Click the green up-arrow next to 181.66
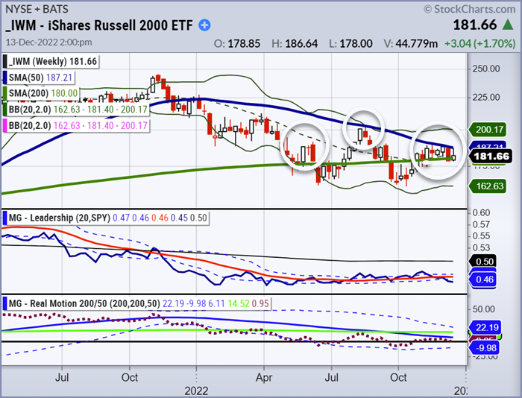Viewport: 522px width, 398px height. coord(508,25)
